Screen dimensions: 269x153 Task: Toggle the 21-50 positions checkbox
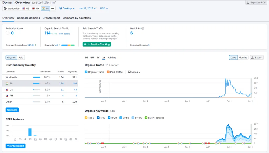pyautogui.click(x=121, y=118)
